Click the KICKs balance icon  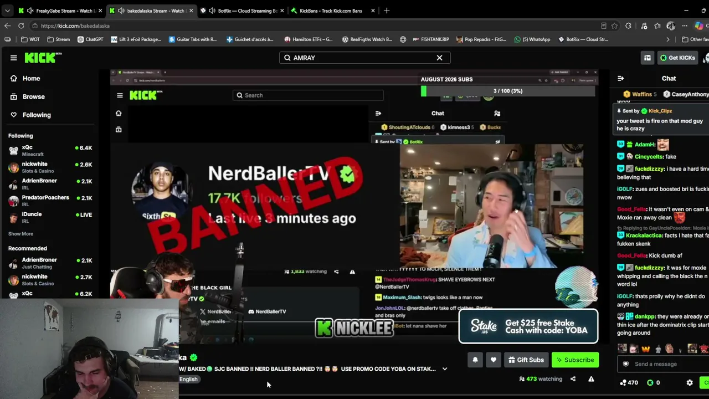(650, 382)
